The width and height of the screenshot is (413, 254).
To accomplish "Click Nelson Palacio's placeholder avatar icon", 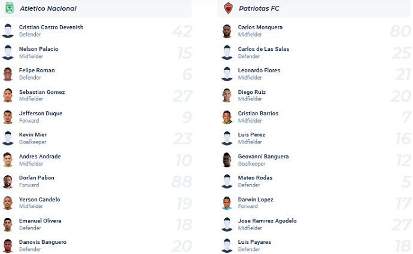I will [8, 53].
